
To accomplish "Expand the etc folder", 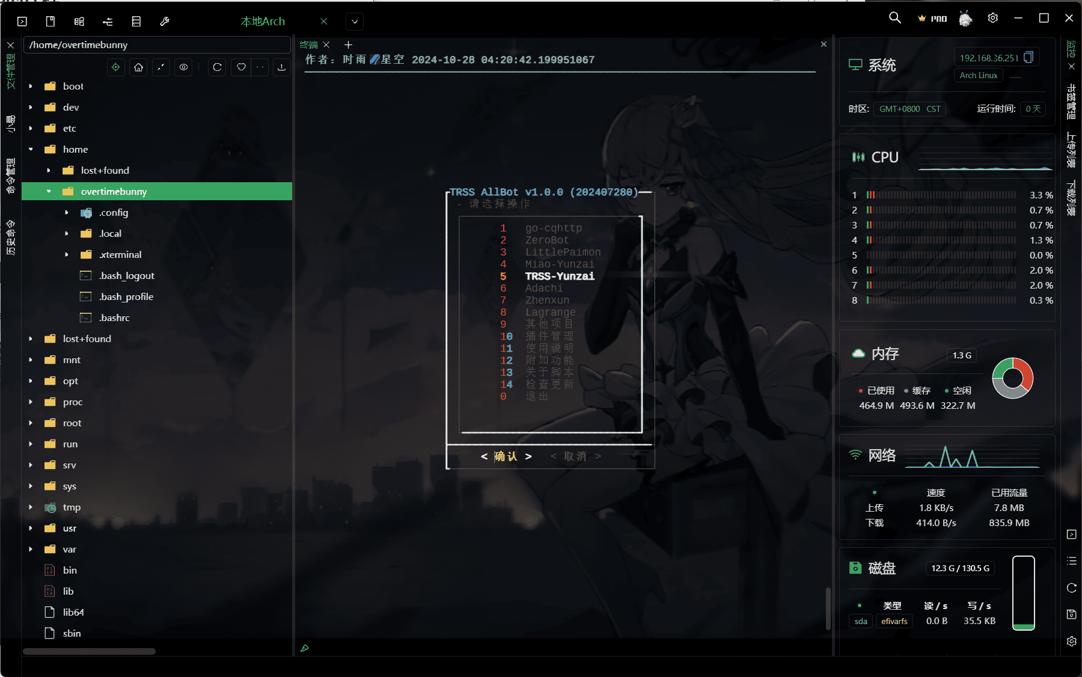I will click(x=31, y=129).
